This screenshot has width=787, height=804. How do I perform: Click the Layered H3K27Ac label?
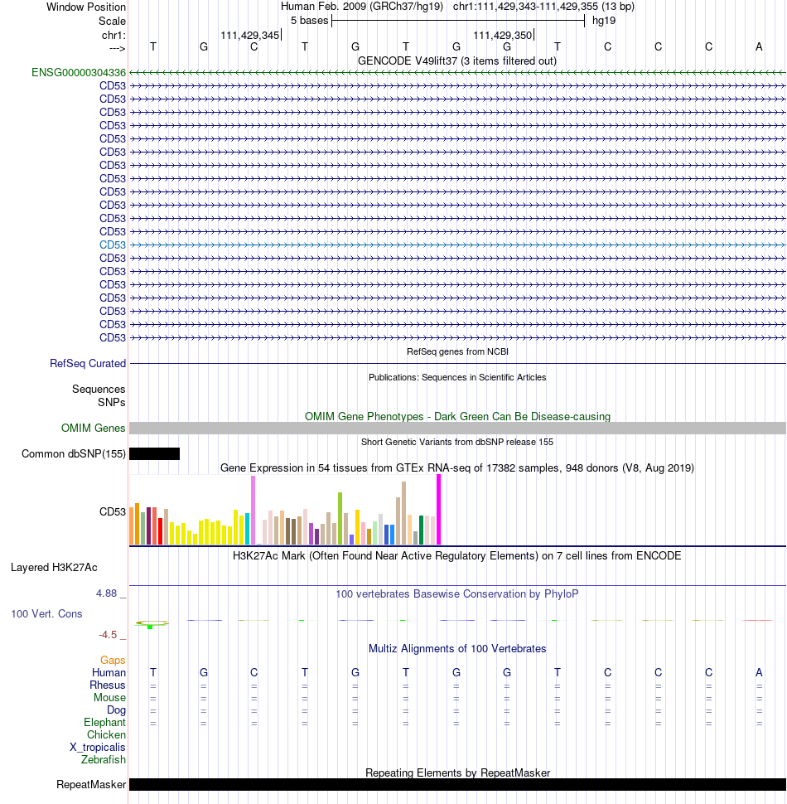coord(54,567)
